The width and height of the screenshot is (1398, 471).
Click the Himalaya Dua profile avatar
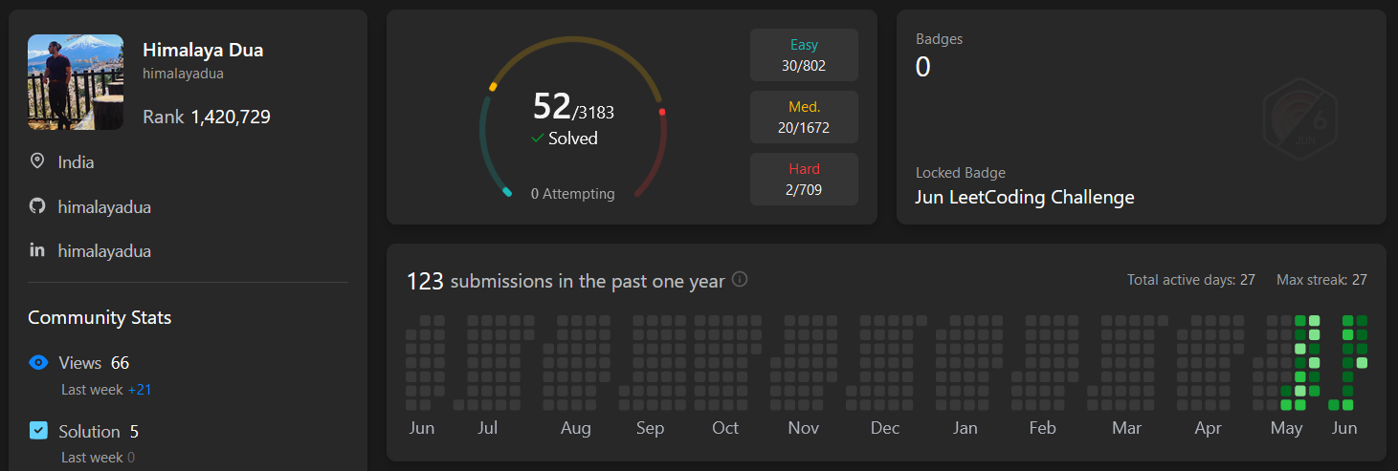point(76,82)
